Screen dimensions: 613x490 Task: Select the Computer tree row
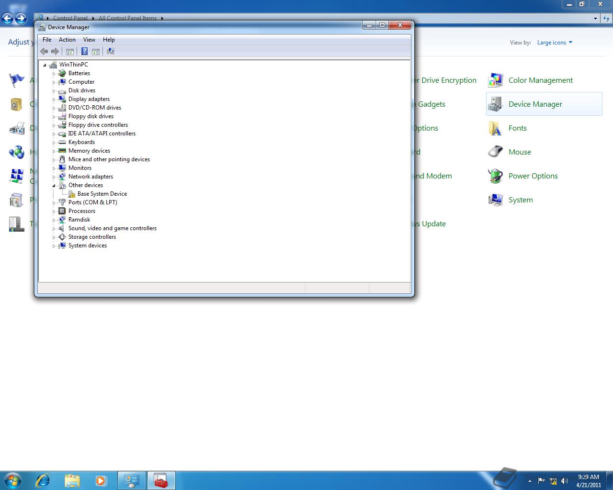[81, 82]
